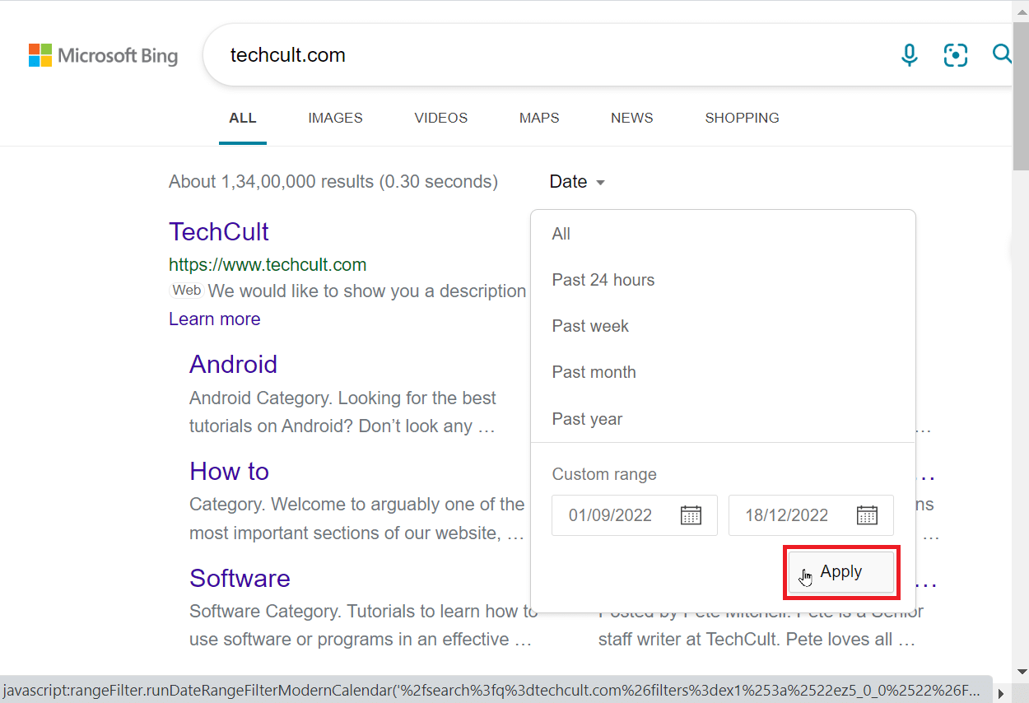Click the start date field 01/09/2022
Screen dimensions: 1029x703
click(635, 515)
